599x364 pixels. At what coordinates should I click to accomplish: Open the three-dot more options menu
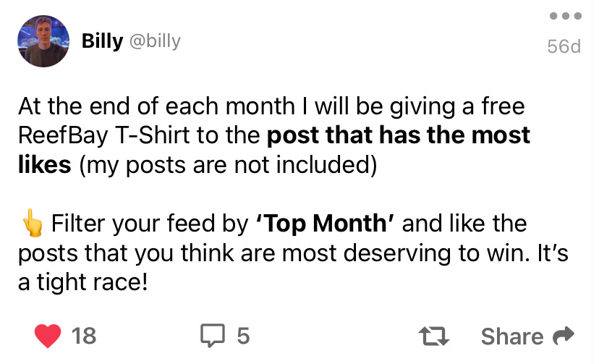tap(564, 16)
